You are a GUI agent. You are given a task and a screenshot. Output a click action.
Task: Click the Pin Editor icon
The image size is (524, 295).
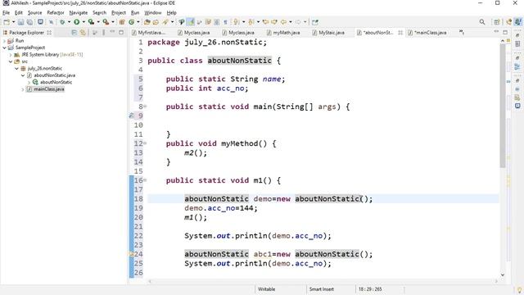(x=314, y=22)
